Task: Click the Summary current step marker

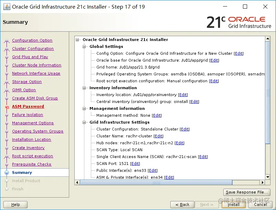Action: [7, 173]
